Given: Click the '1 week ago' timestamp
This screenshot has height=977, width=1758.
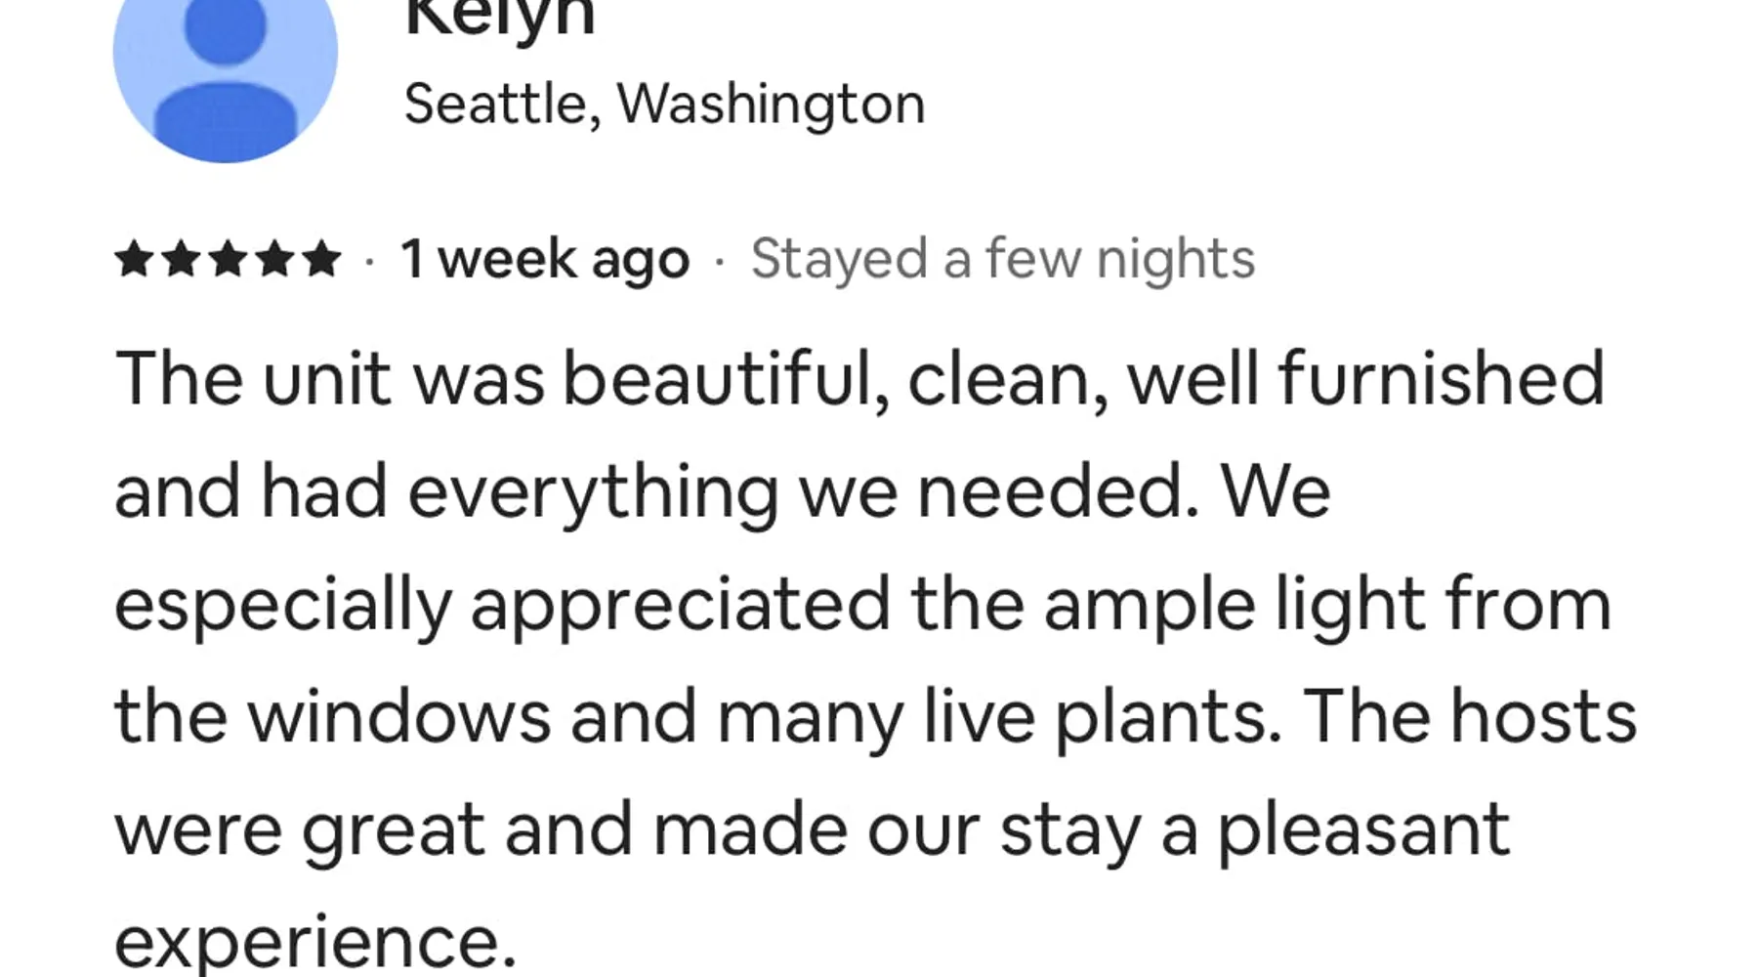Looking at the screenshot, I should tap(545, 260).
